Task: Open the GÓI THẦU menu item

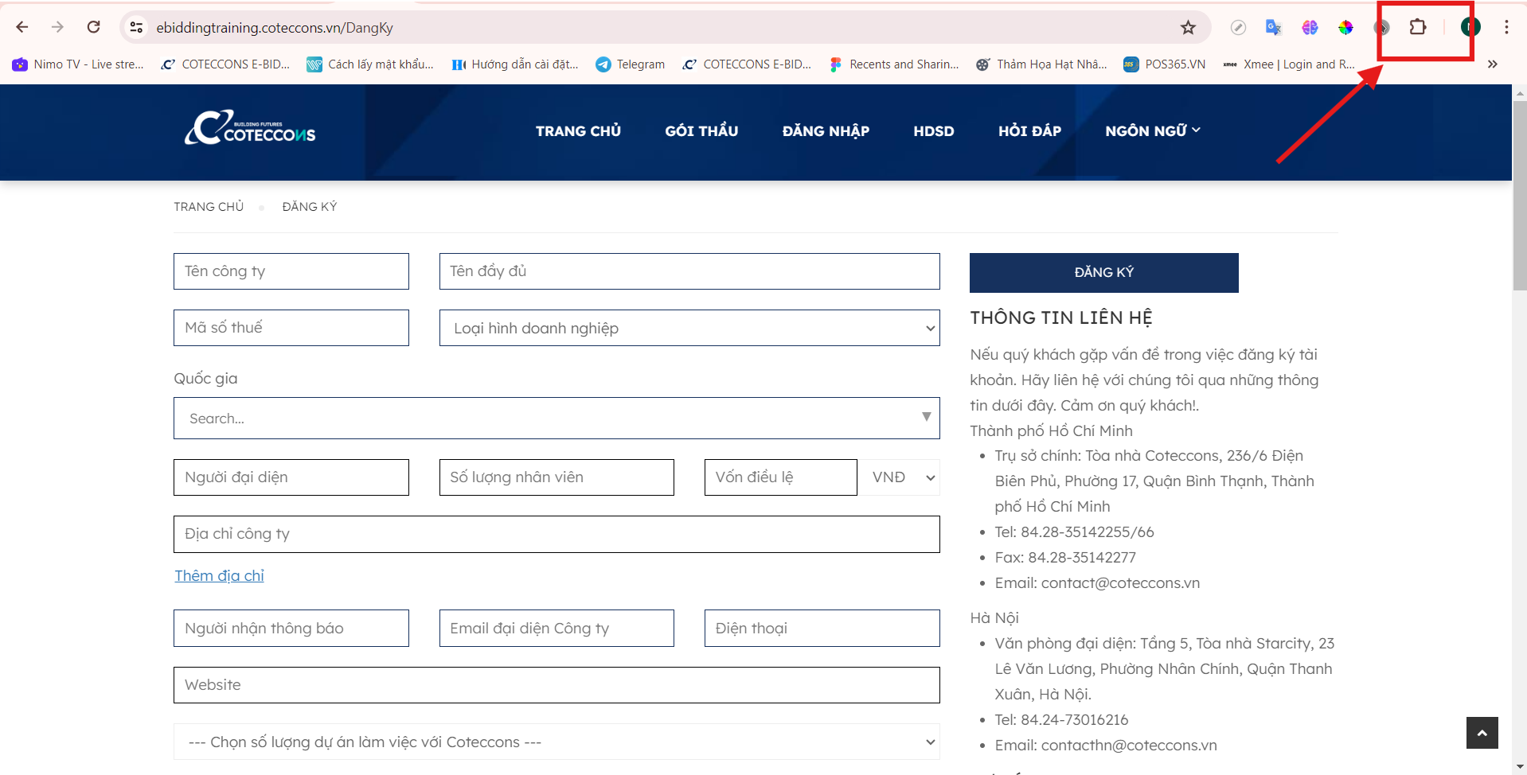Action: (x=701, y=130)
